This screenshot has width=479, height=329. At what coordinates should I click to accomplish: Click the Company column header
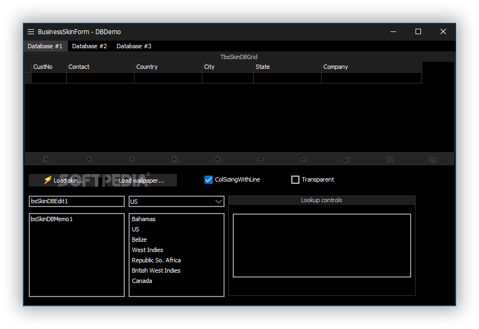coord(372,67)
